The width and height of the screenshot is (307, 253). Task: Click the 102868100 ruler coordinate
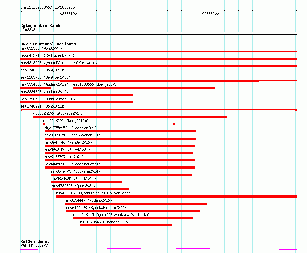[x=67, y=14]
